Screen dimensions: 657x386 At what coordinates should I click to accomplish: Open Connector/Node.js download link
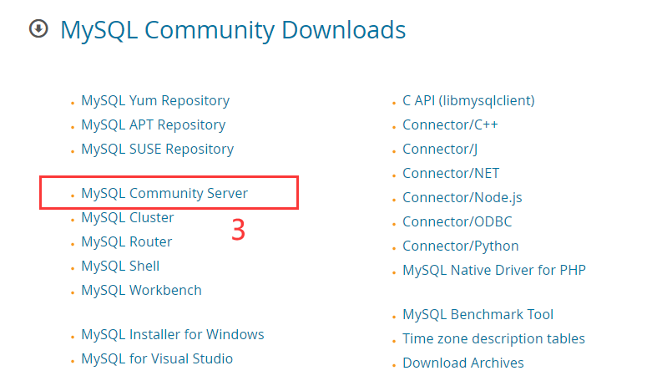462,198
